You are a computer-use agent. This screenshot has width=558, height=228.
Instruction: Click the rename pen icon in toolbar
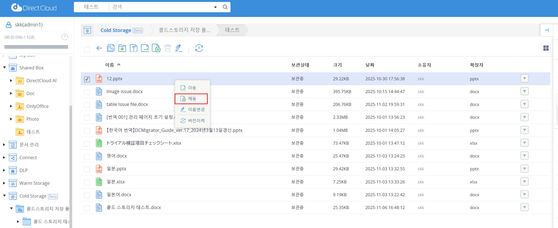pyautogui.click(x=179, y=48)
